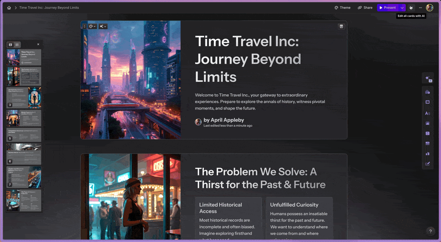Click the card layout icon on first card
The width and height of the screenshot is (441, 242).
341,26
